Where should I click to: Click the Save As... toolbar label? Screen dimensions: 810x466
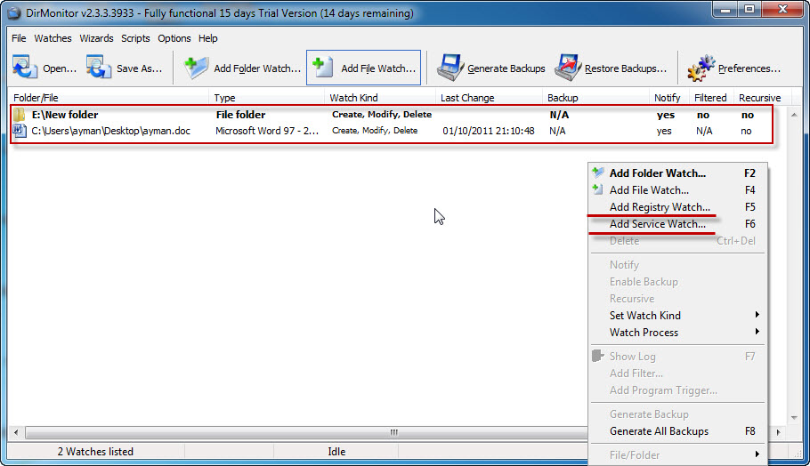139,68
